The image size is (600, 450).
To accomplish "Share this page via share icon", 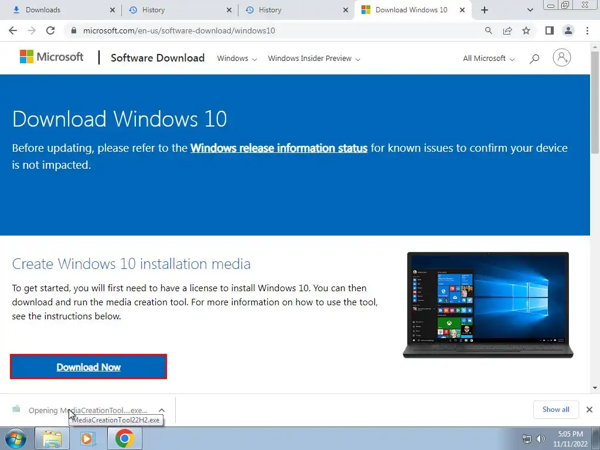I will tap(507, 30).
